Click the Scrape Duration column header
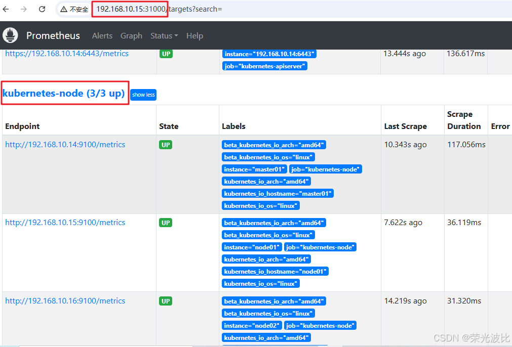 pyautogui.click(x=464, y=120)
